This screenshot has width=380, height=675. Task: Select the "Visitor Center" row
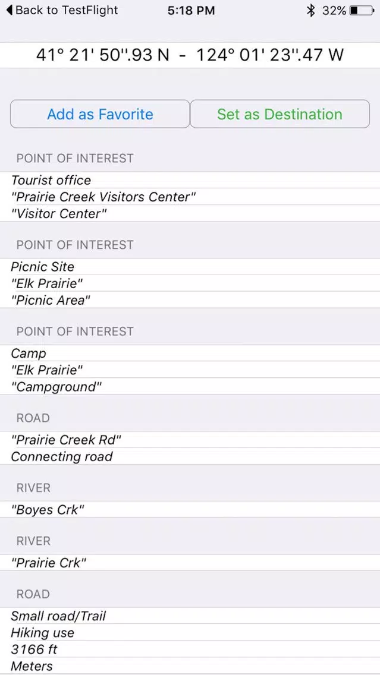[x=190, y=213]
